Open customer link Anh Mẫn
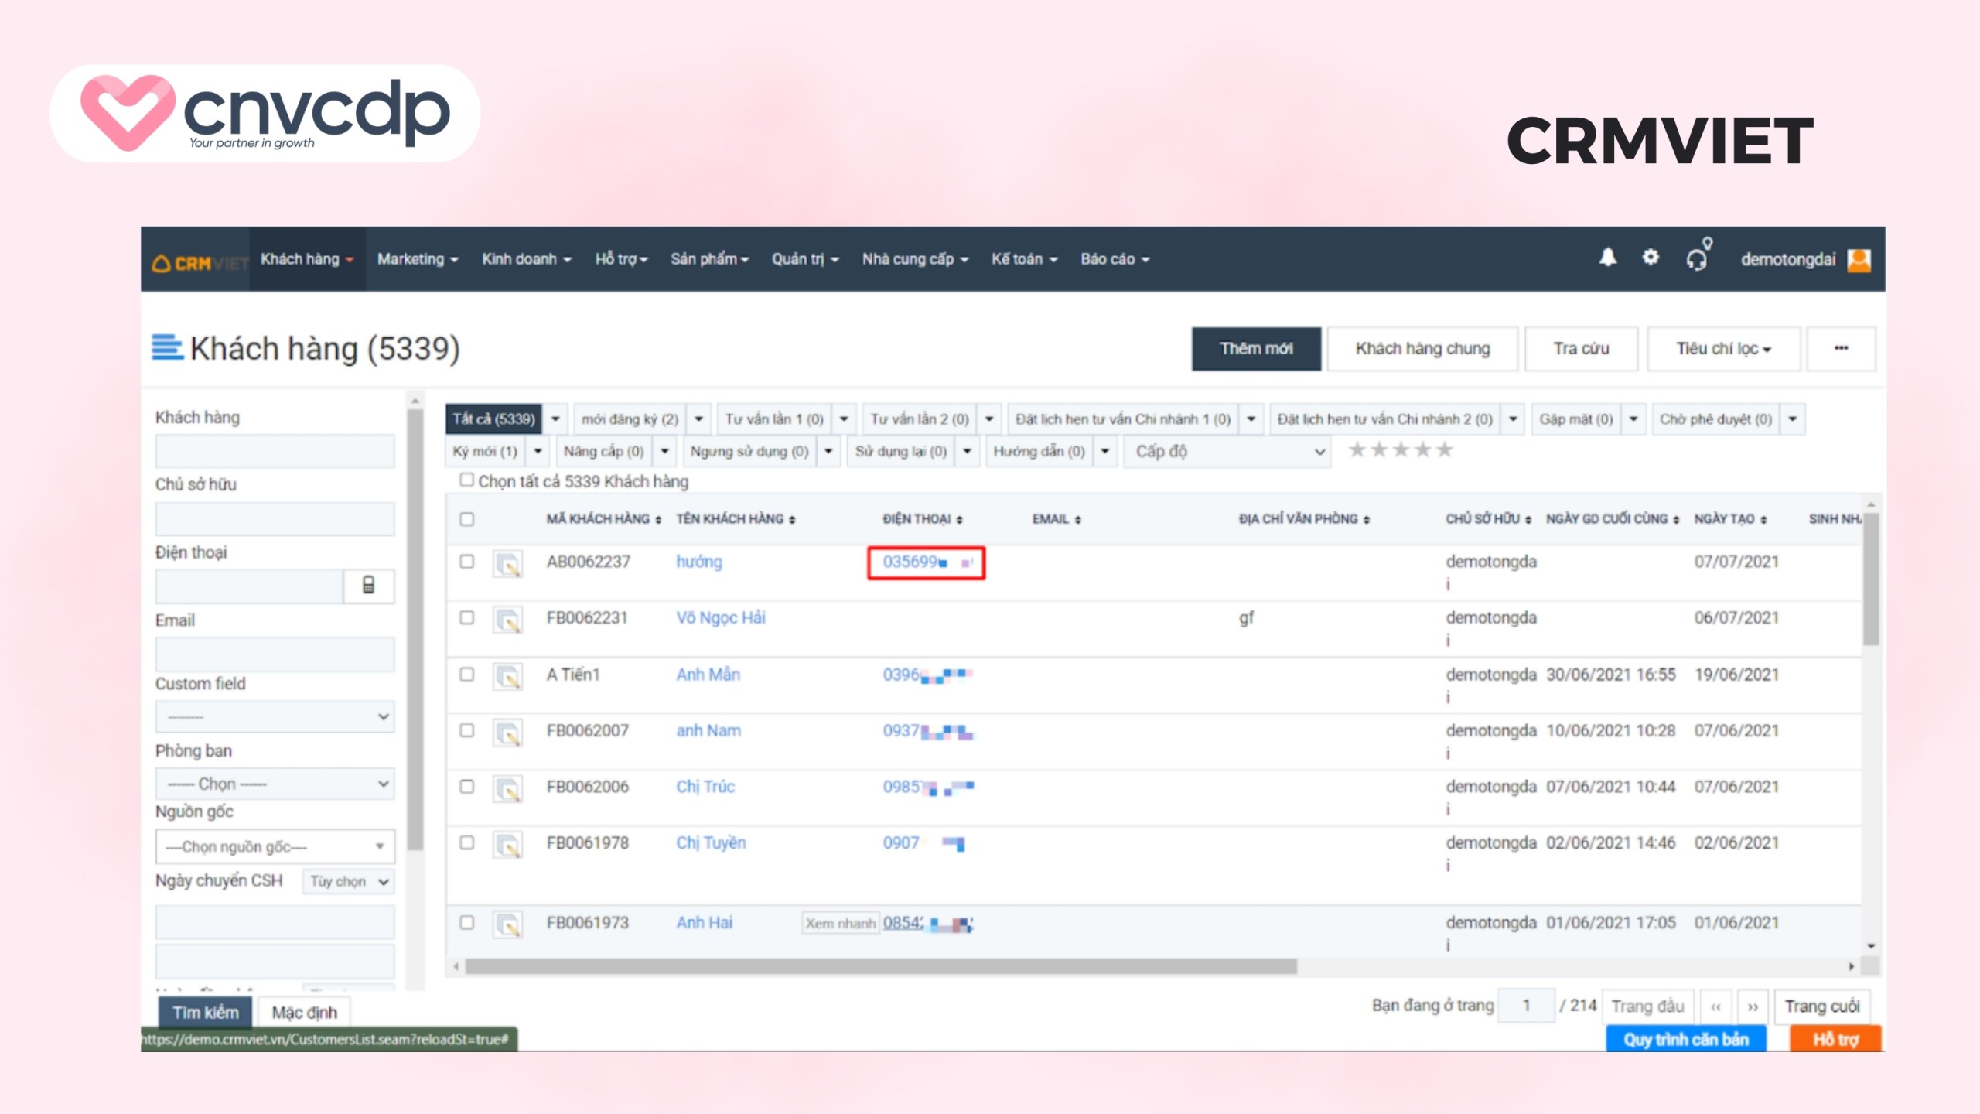1980x1114 pixels. (x=708, y=675)
